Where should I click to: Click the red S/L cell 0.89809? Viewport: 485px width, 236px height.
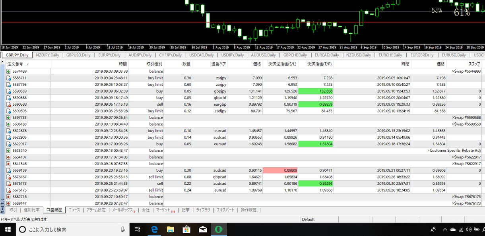pyautogui.click(x=280, y=170)
